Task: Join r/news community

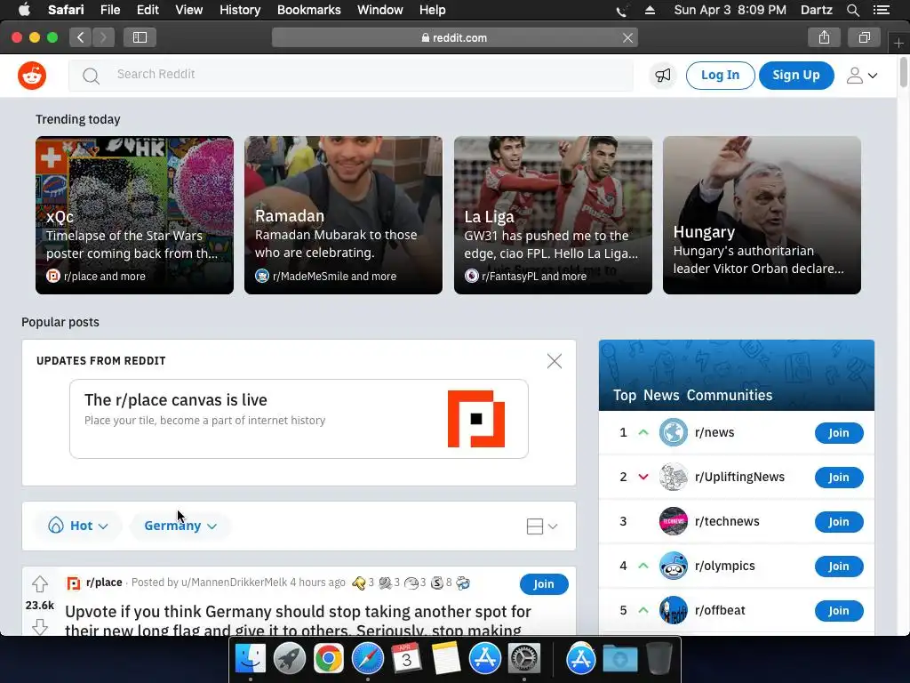Action: [839, 433]
